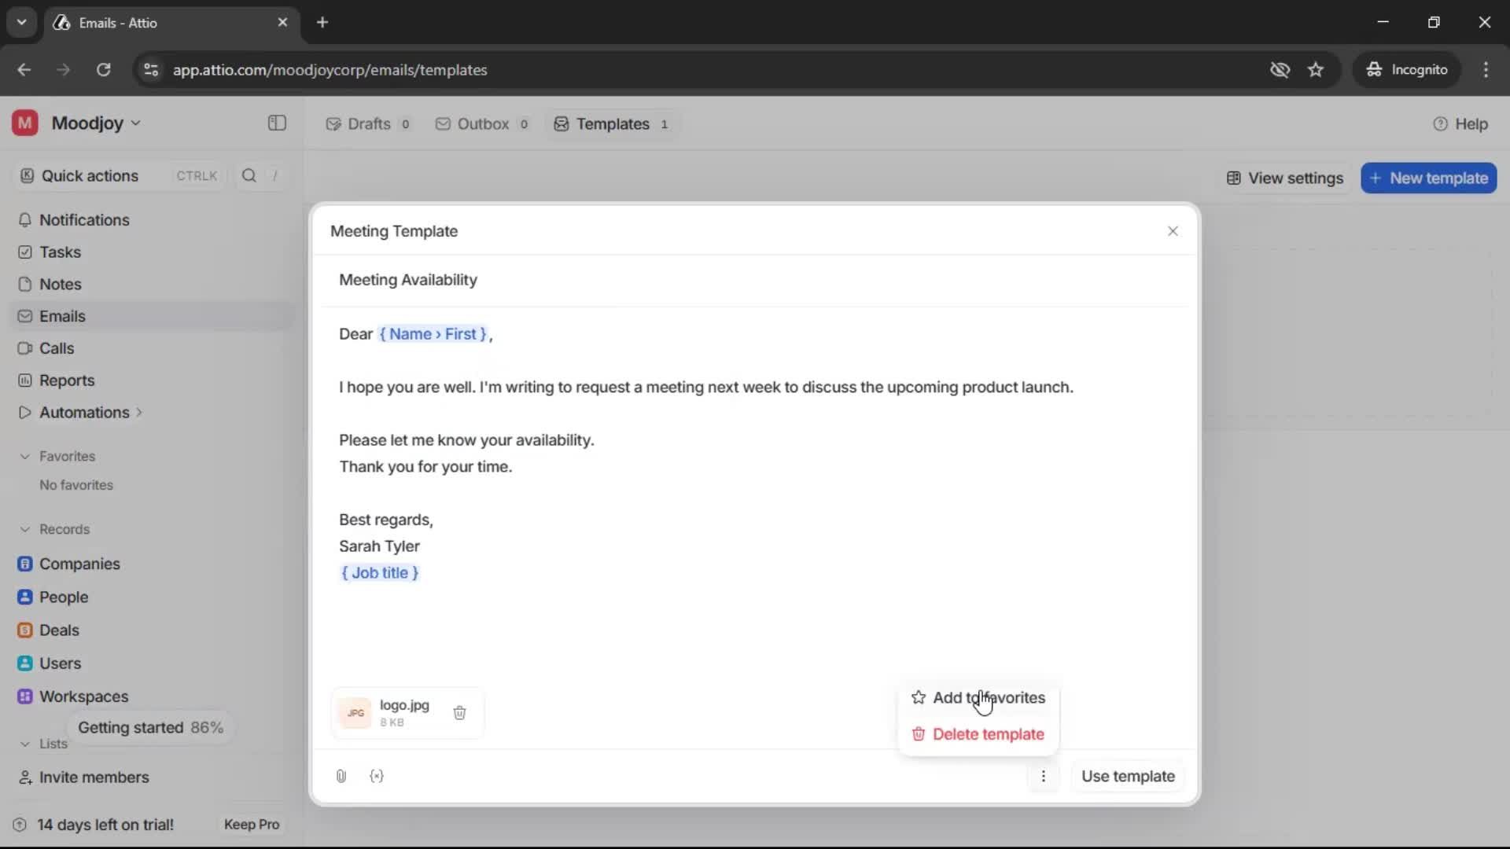
Task: Create a New template
Action: coord(1429,178)
